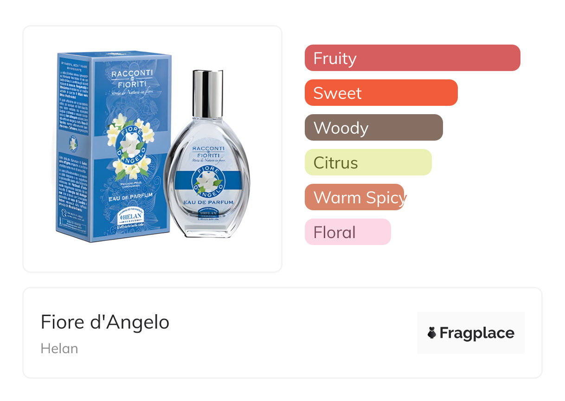Select the Citrus accord bar
The image size is (565, 401).
[368, 162]
